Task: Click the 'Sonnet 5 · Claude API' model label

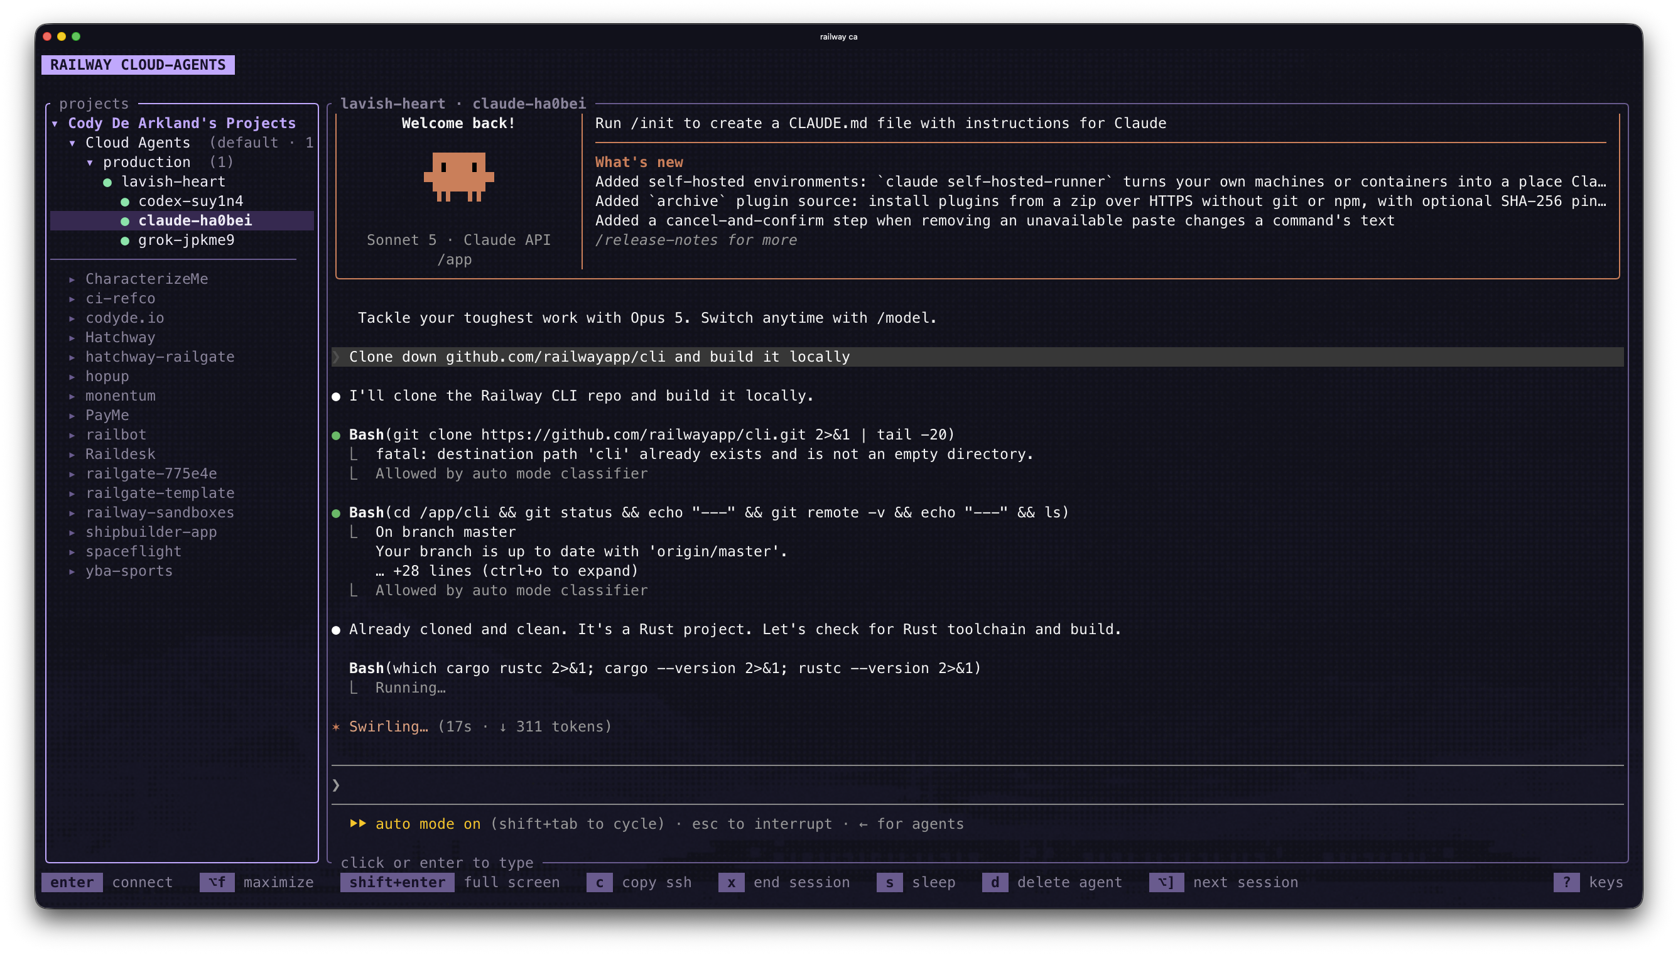Action: tap(458, 240)
